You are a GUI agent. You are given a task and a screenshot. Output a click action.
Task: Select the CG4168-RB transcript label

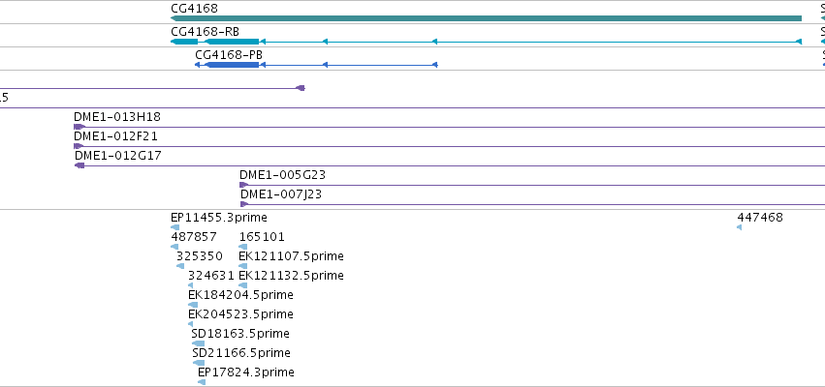(x=206, y=32)
